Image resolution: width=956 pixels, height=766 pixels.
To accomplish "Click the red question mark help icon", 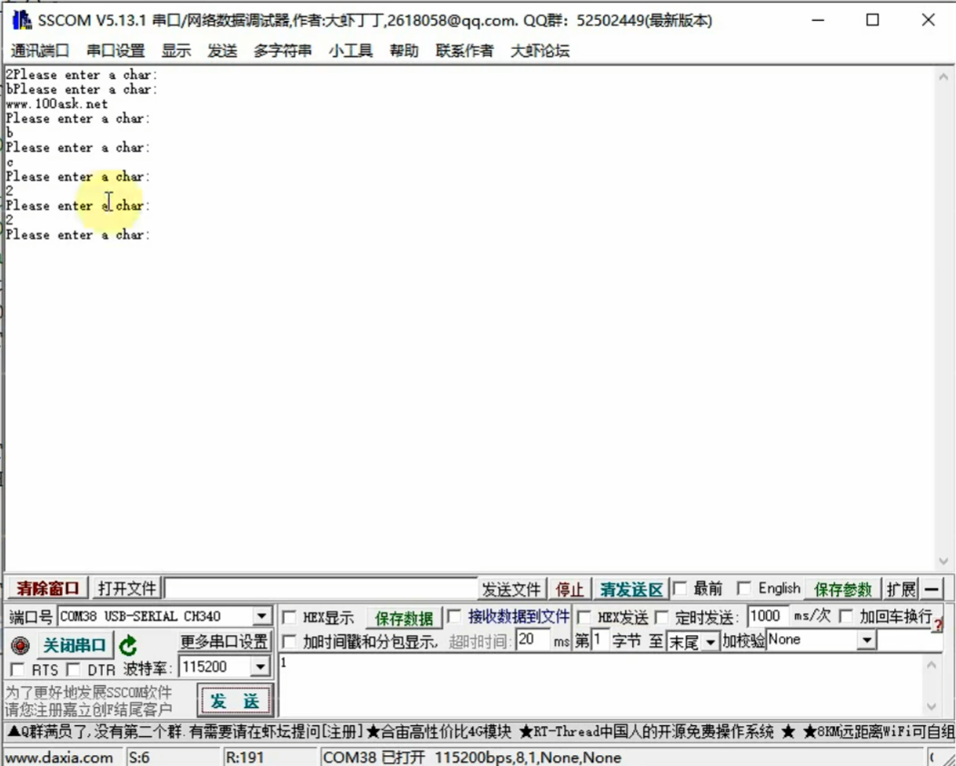I will [x=938, y=625].
